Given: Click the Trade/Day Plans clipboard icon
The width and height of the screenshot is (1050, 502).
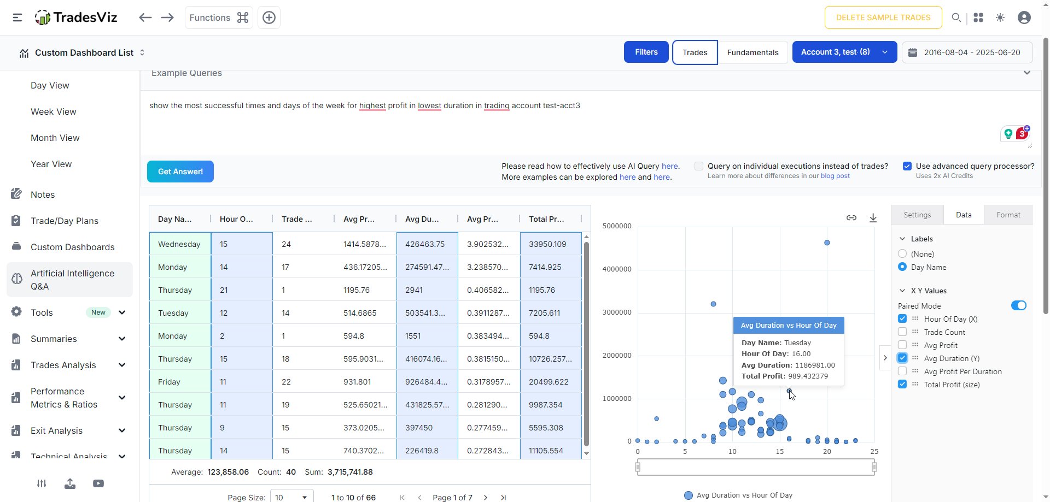Looking at the screenshot, I should [x=16, y=221].
